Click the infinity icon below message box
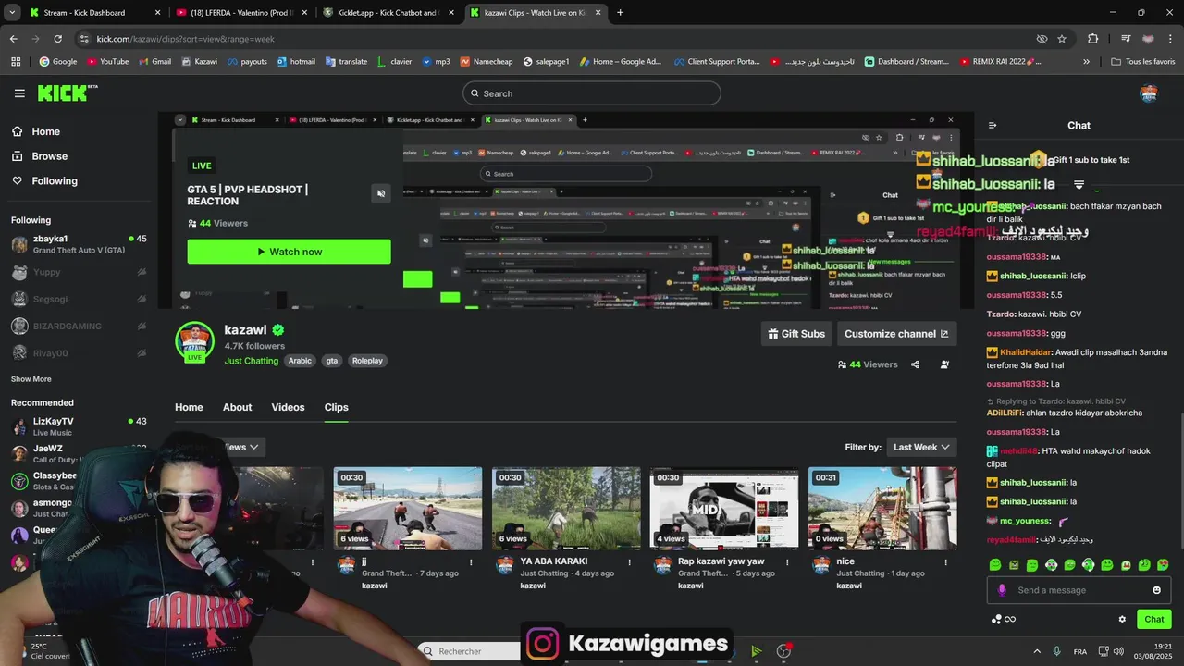 [x=1010, y=619]
